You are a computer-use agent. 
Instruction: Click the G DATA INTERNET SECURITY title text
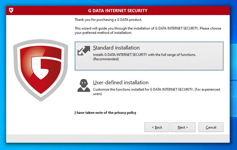[x=118, y=11]
